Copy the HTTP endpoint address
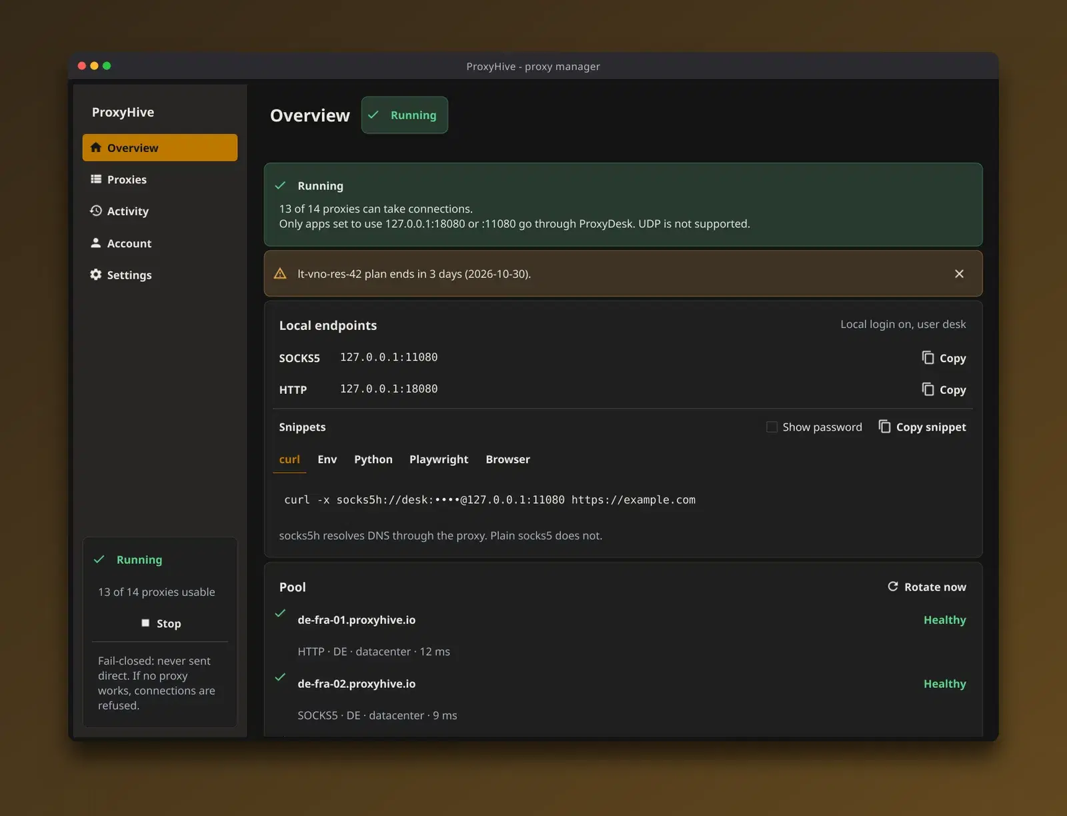Image resolution: width=1067 pixels, height=816 pixels. coord(944,389)
